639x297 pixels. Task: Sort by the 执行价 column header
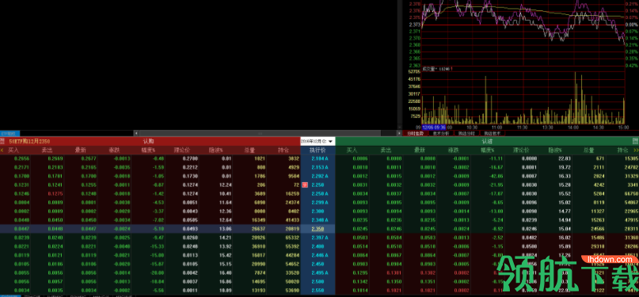point(317,150)
